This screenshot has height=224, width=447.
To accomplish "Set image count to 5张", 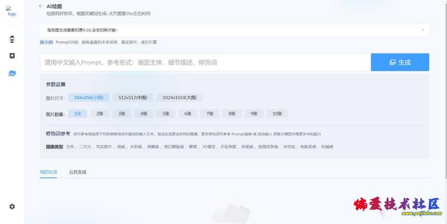I will (x=166, y=113).
